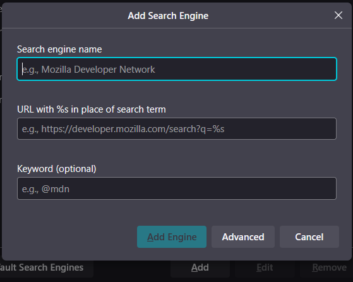Click the URL with %s input field
353x282 pixels.
pyautogui.click(x=177, y=129)
